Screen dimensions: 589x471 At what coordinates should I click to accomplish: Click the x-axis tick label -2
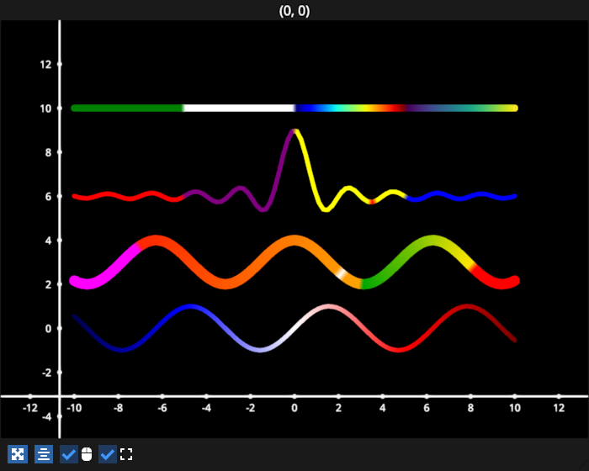(251, 408)
